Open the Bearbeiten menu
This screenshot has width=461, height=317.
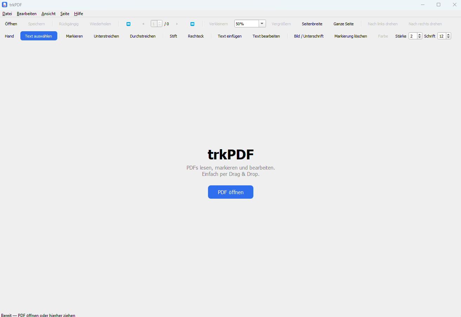coord(27,14)
